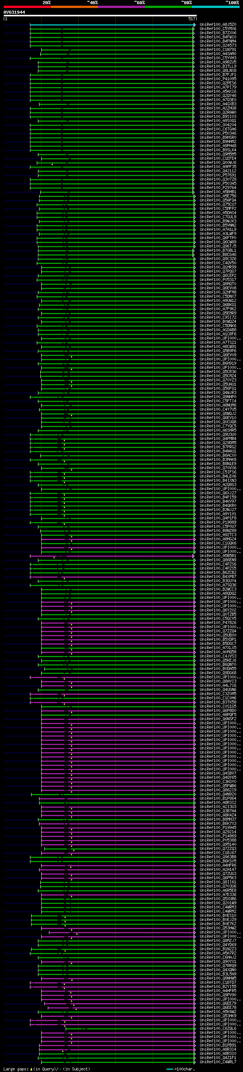
Task: Click hit label UniRef100_C5GCV5
Action: point(218,618)
